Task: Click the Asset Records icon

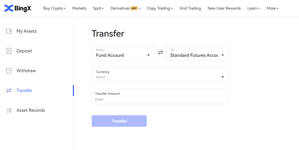Action: point(9,110)
